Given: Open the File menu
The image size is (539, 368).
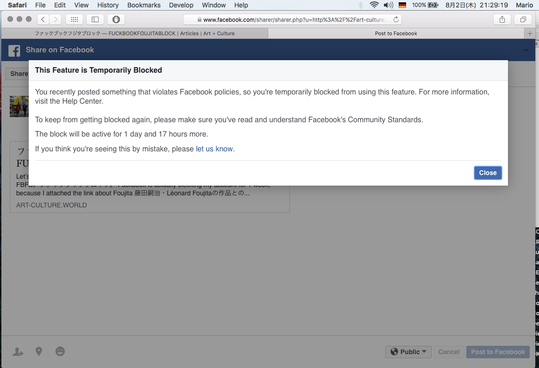Looking at the screenshot, I should 40,5.
